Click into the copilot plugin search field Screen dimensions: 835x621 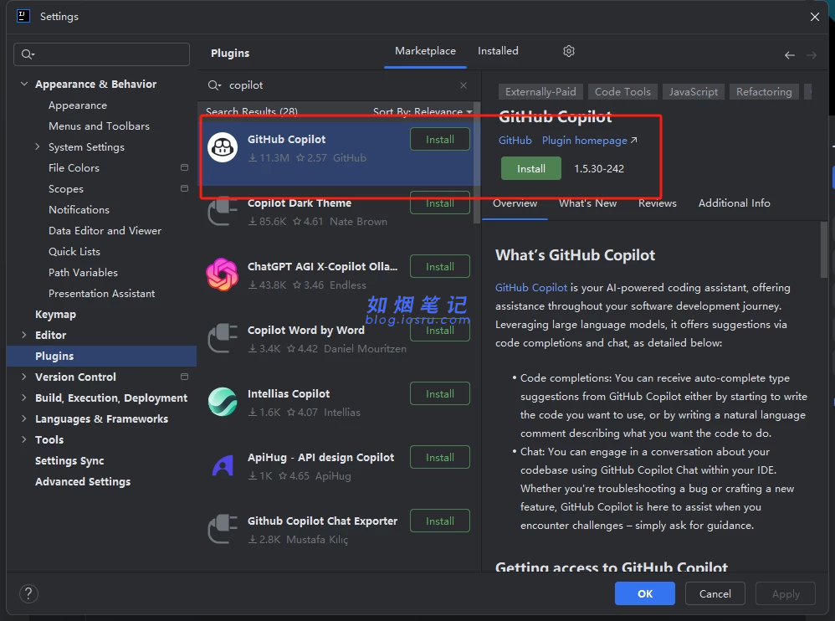coord(341,85)
